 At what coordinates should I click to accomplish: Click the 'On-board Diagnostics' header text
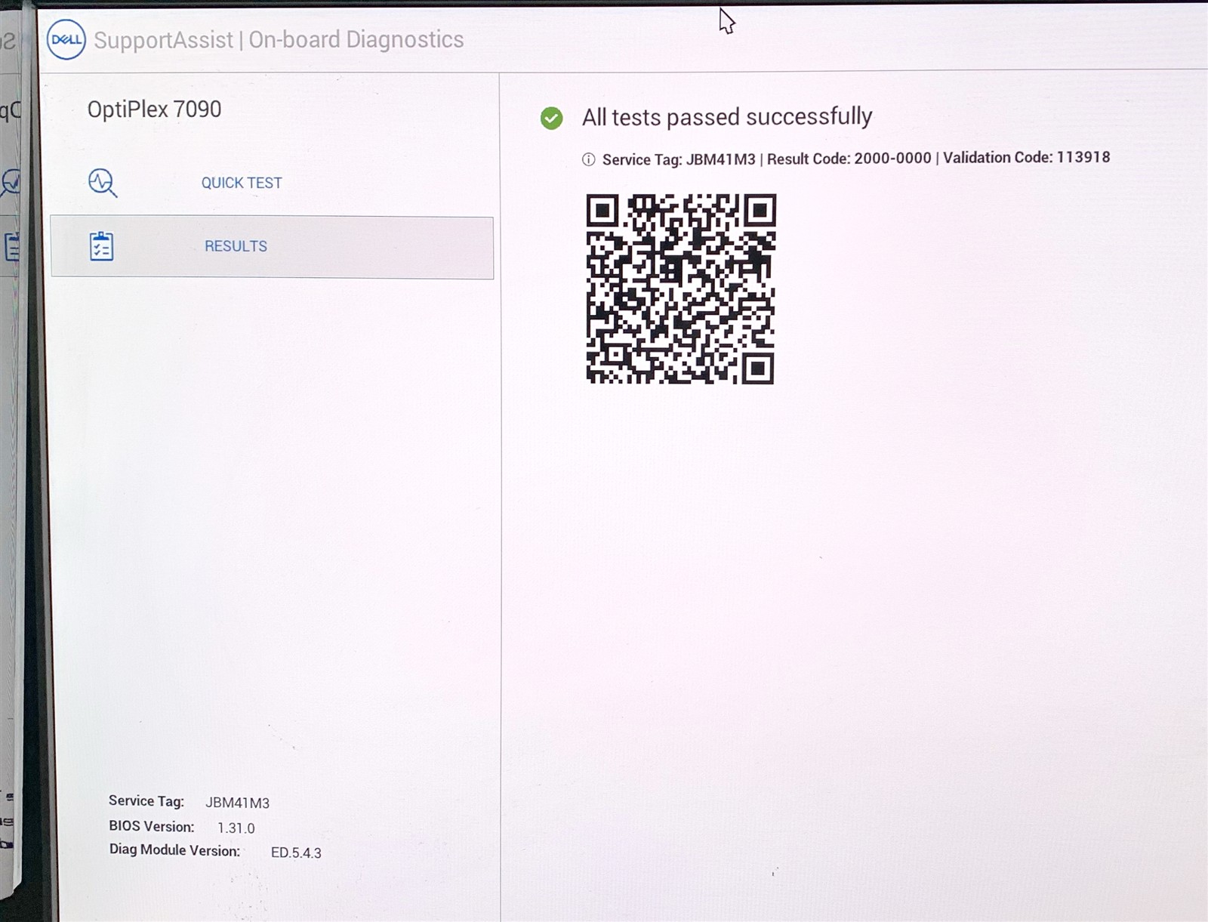[356, 39]
